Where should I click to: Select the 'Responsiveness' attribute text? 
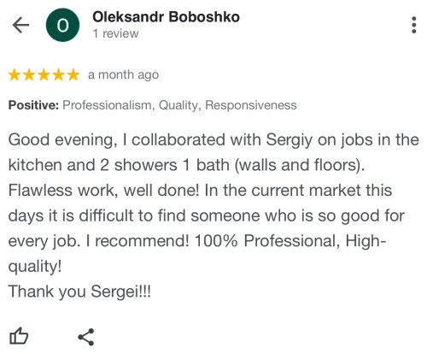click(x=251, y=105)
